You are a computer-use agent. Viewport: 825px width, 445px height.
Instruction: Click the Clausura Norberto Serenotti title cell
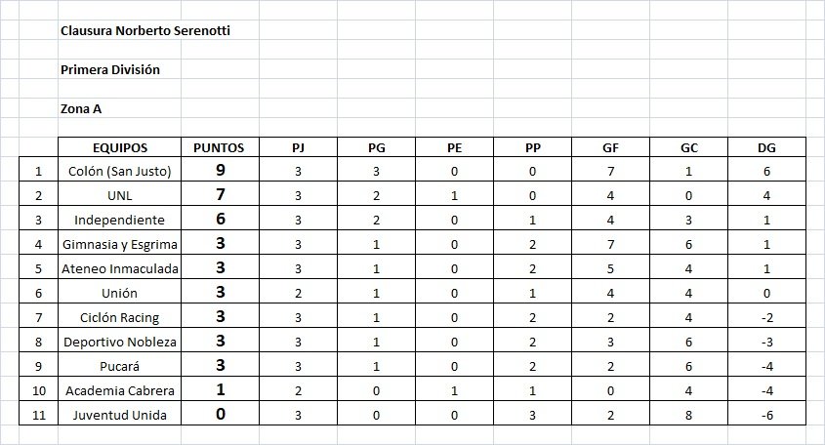pos(145,30)
